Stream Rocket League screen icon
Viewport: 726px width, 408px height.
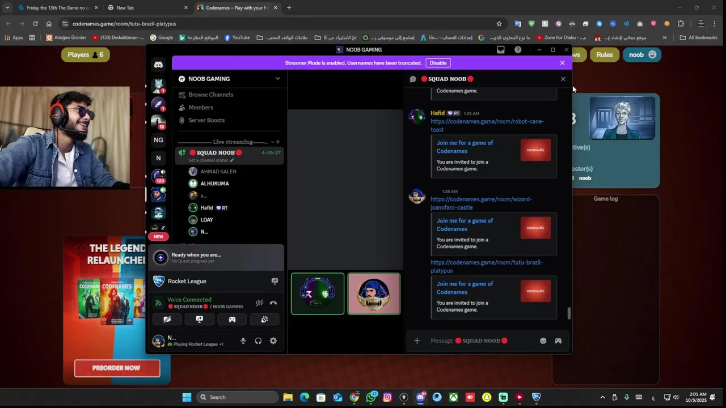coord(275,281)
